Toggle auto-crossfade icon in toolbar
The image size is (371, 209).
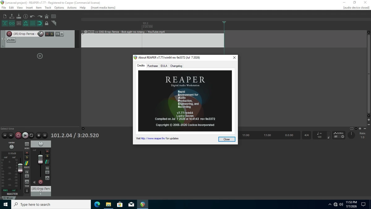[5, 23]
